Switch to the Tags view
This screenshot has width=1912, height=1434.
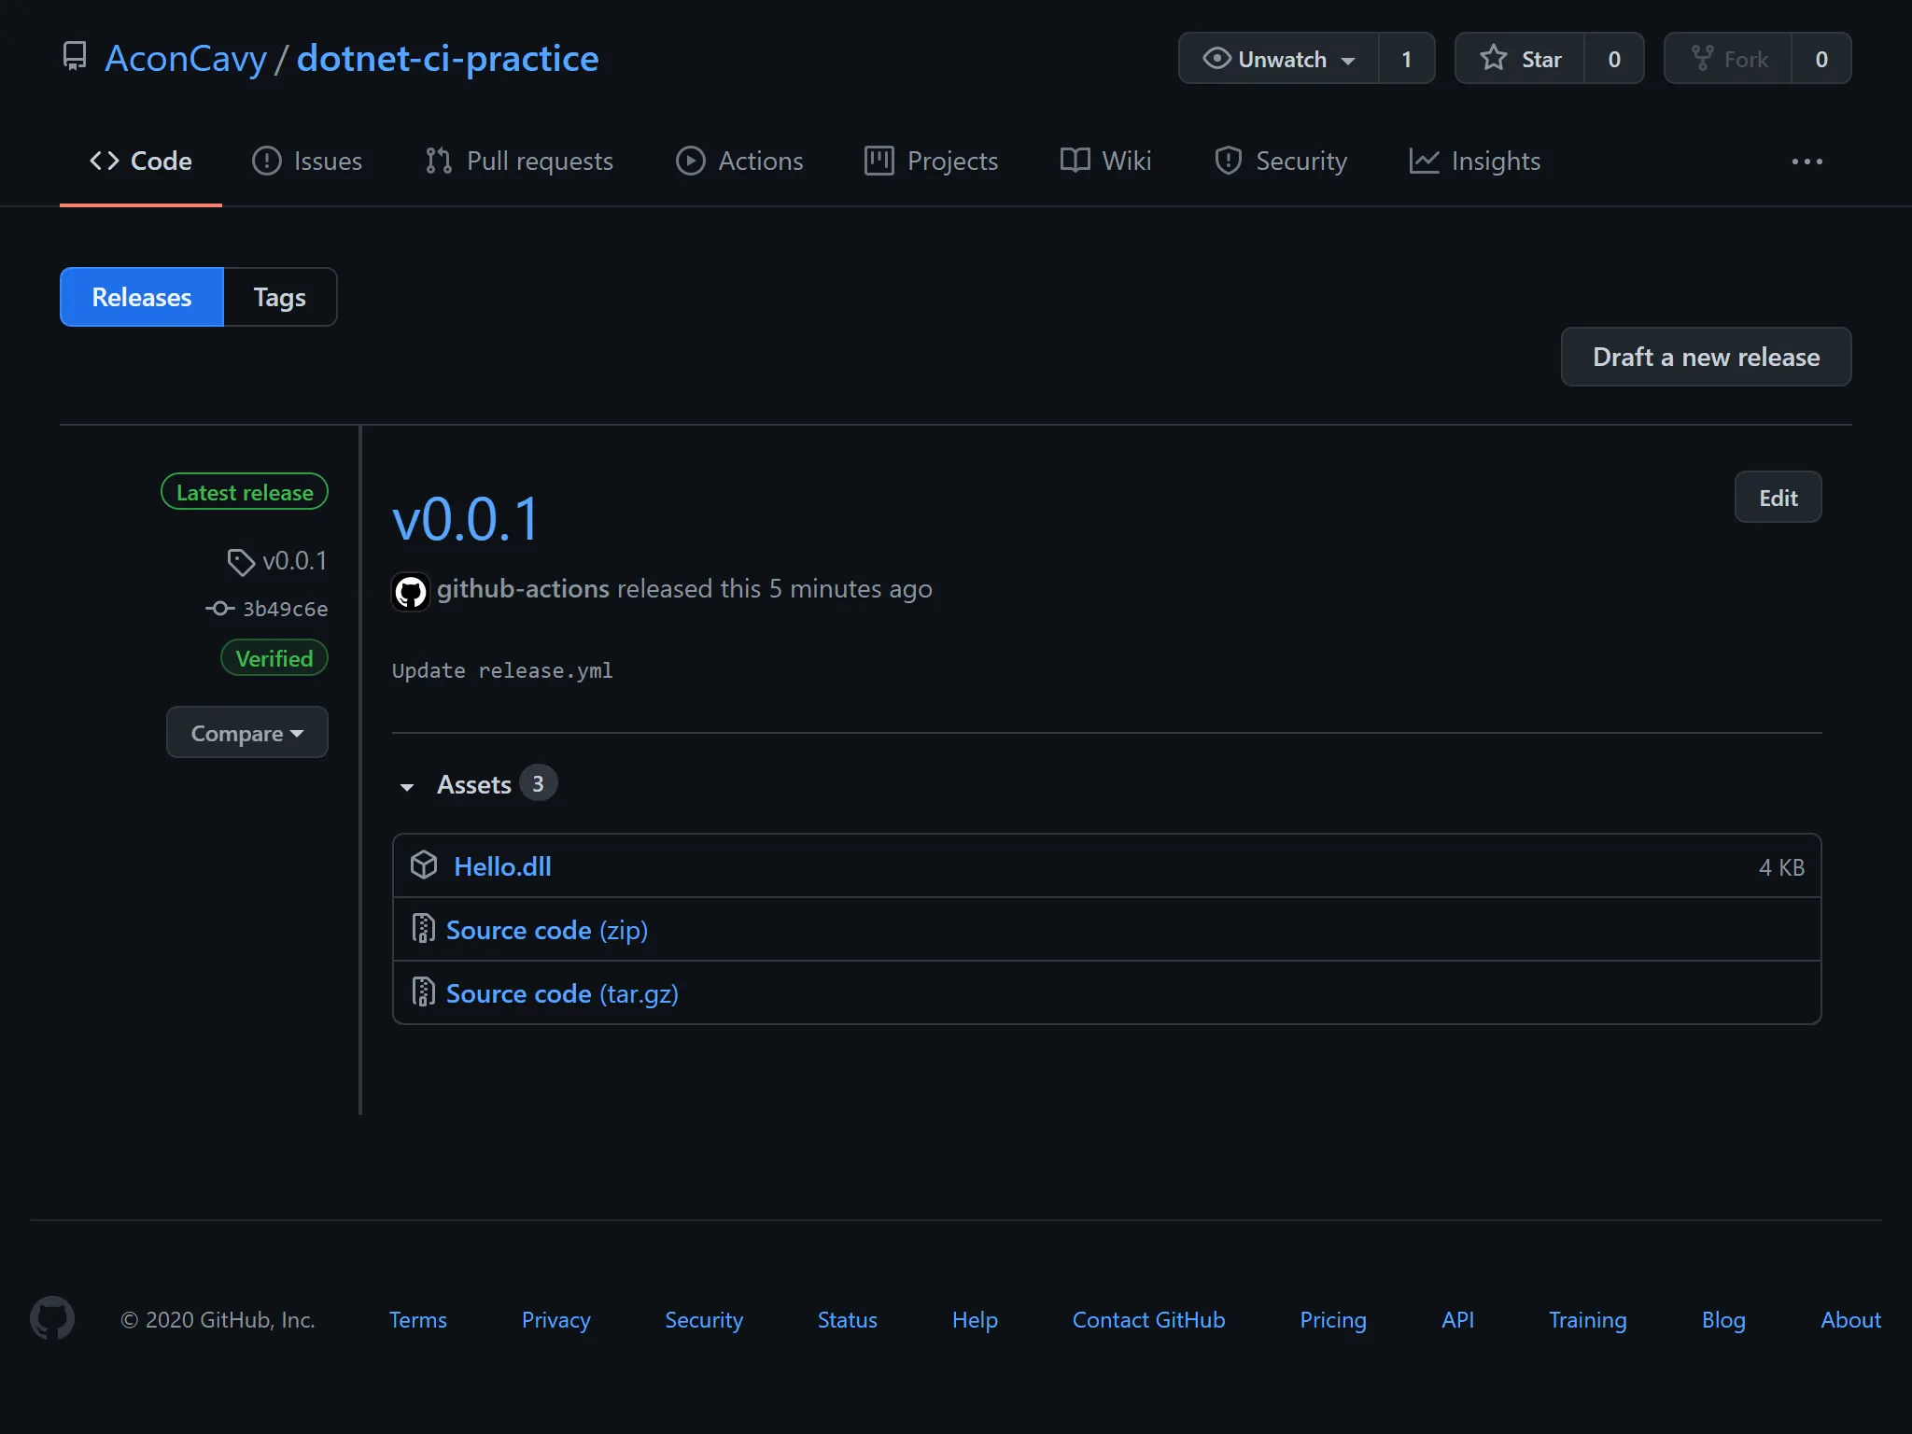point(280,297)
